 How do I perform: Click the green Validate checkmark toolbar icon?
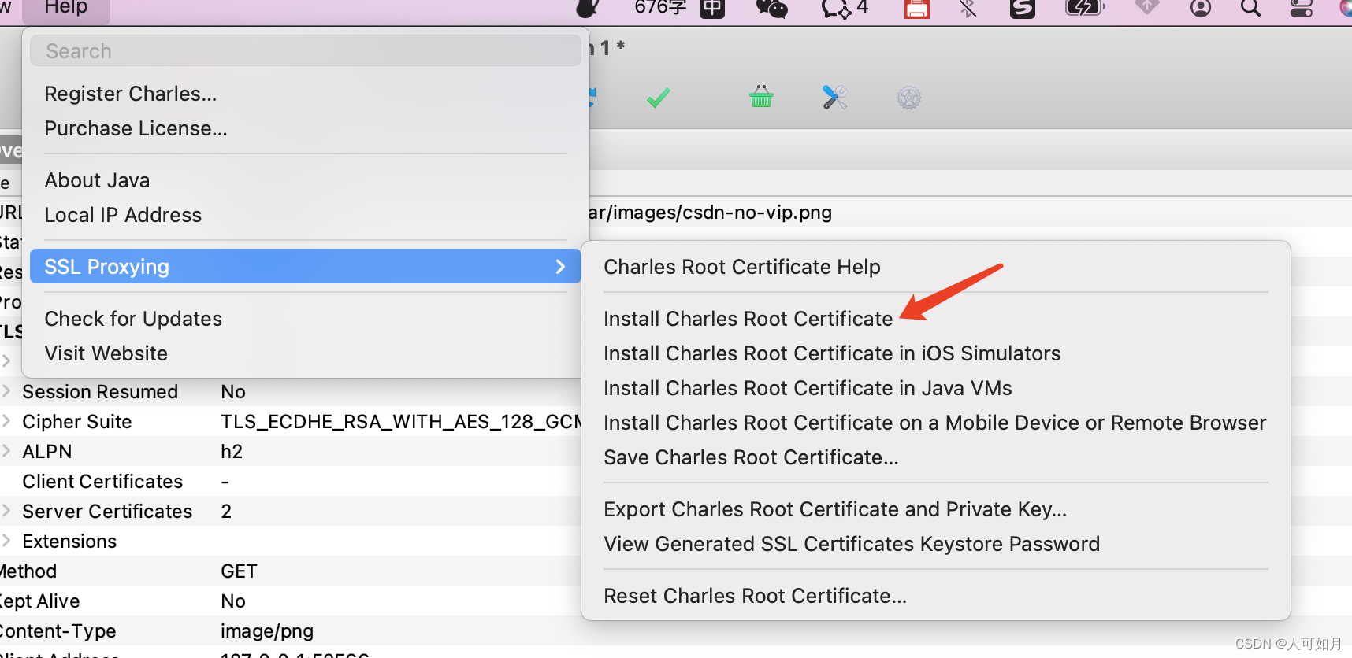(659, 98)
